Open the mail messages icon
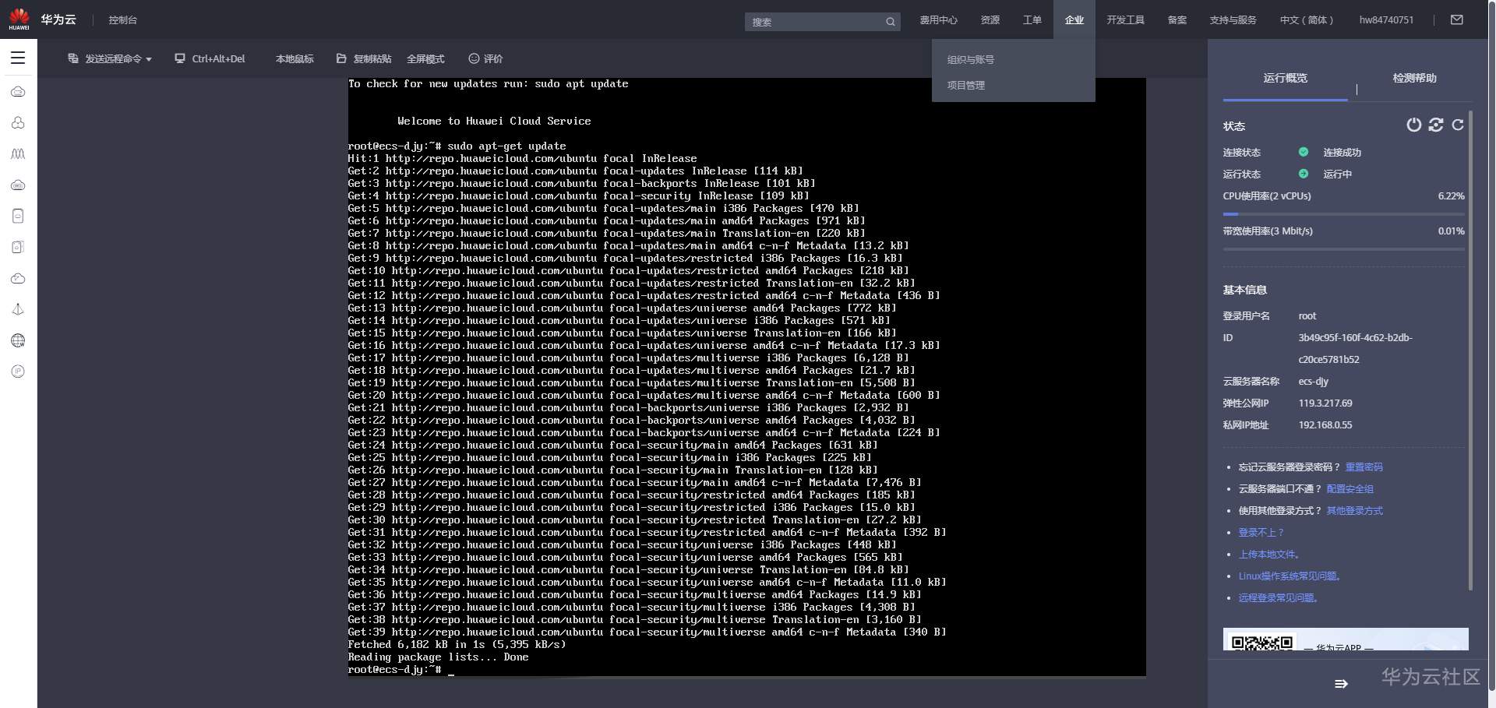This screenshot has width=1496, height=708. point(1456,19)
